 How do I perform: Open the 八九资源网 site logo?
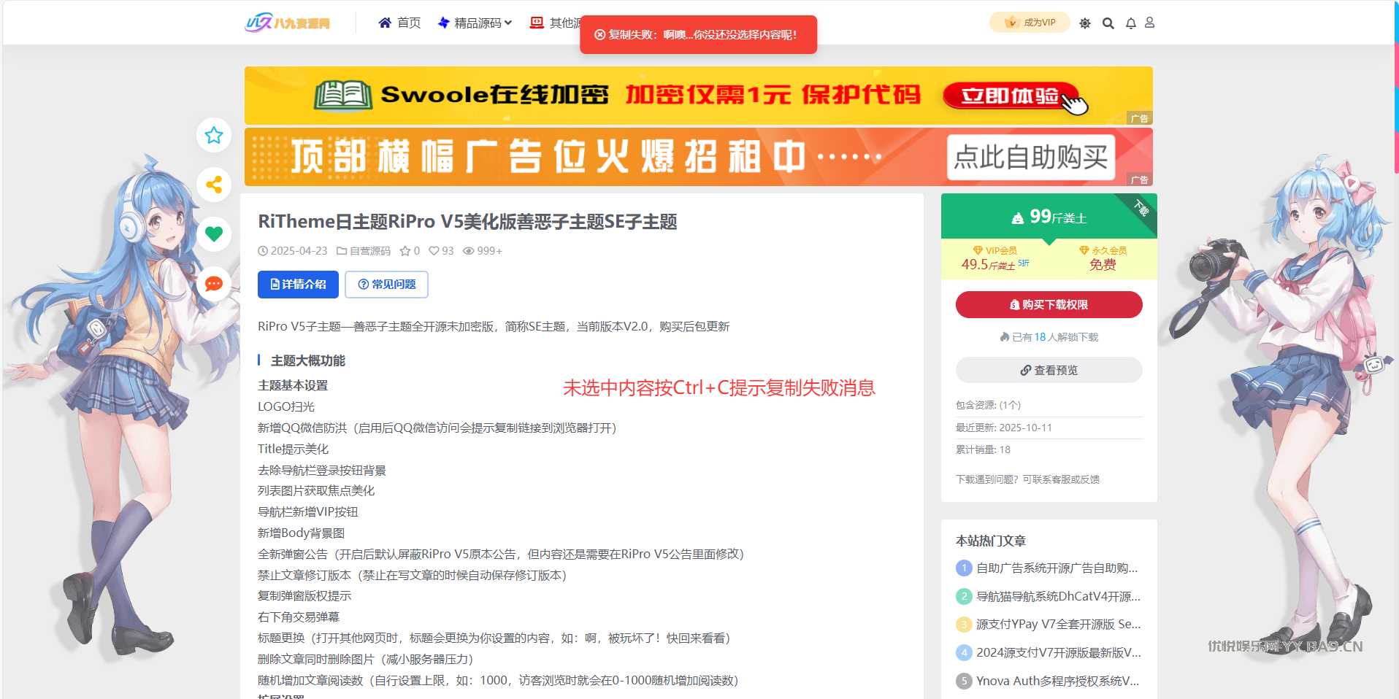pos(287,23)
